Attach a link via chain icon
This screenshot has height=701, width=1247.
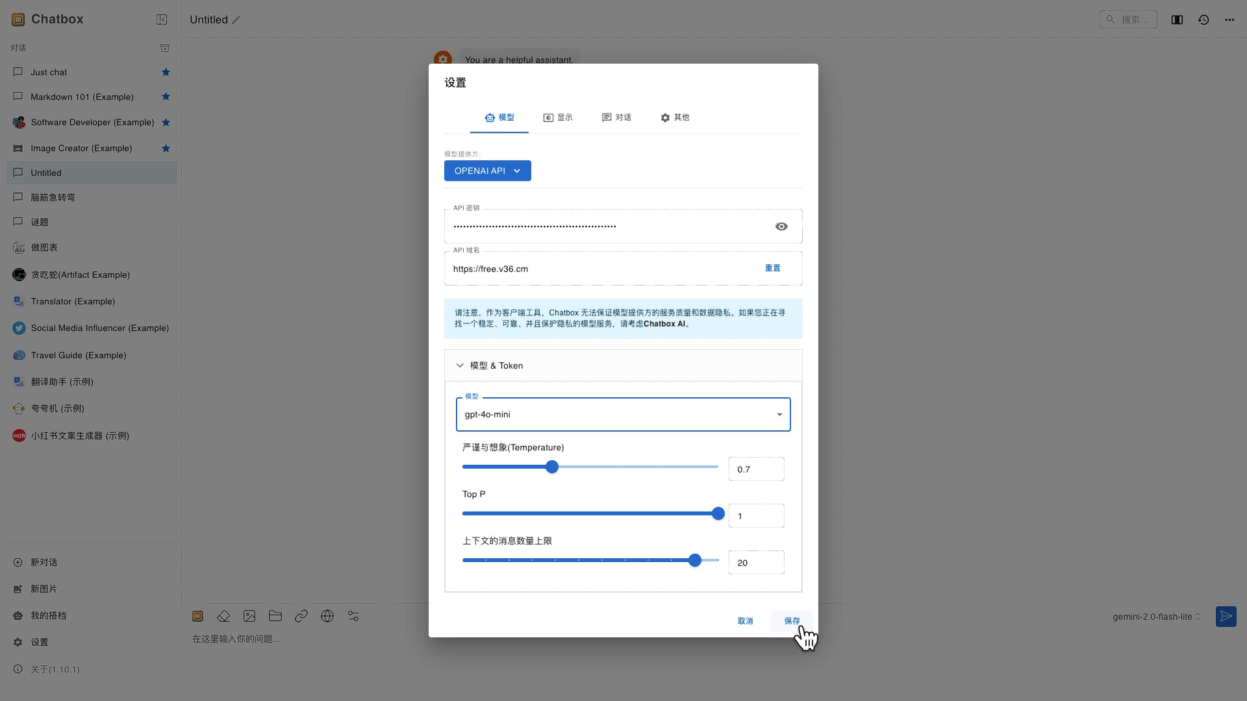click(x=301, y=616)
